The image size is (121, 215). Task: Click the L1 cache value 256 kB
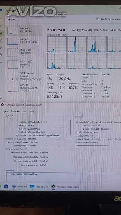pos(104,90)
